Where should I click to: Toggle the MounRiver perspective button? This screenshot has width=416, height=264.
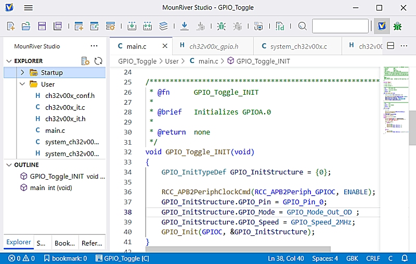coord(382,26)
